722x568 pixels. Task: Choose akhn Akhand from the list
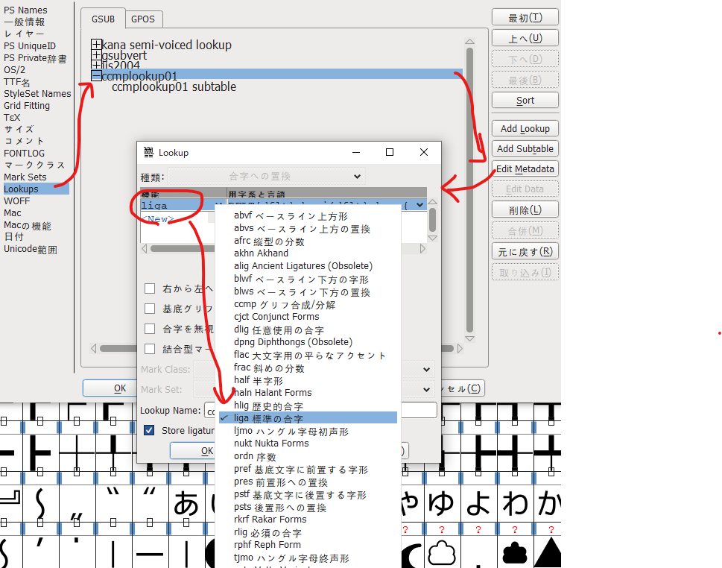point(261,253)
